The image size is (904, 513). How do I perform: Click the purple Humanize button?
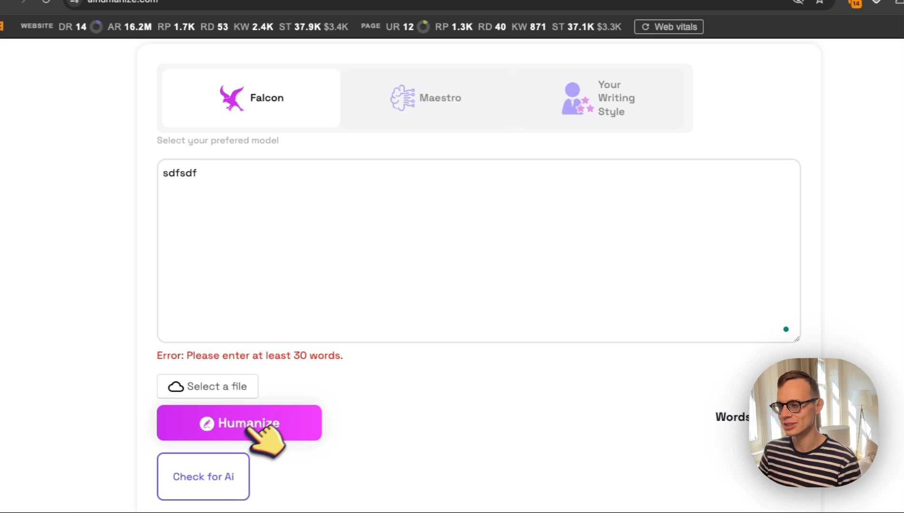[239, 423]
